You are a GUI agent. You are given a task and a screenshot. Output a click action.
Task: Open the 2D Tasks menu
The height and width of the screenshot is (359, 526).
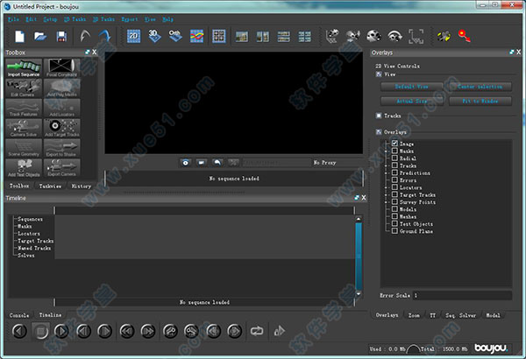pos(75,19)
